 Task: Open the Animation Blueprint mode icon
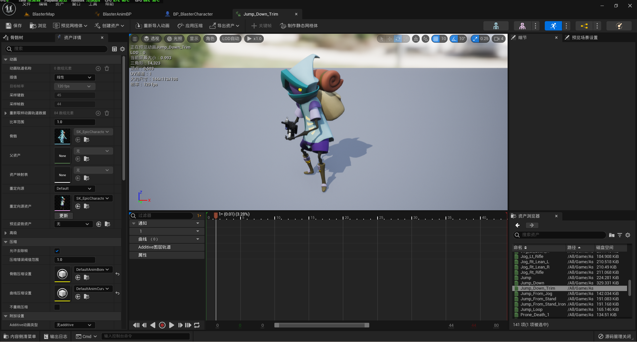[x=584, y=26]
